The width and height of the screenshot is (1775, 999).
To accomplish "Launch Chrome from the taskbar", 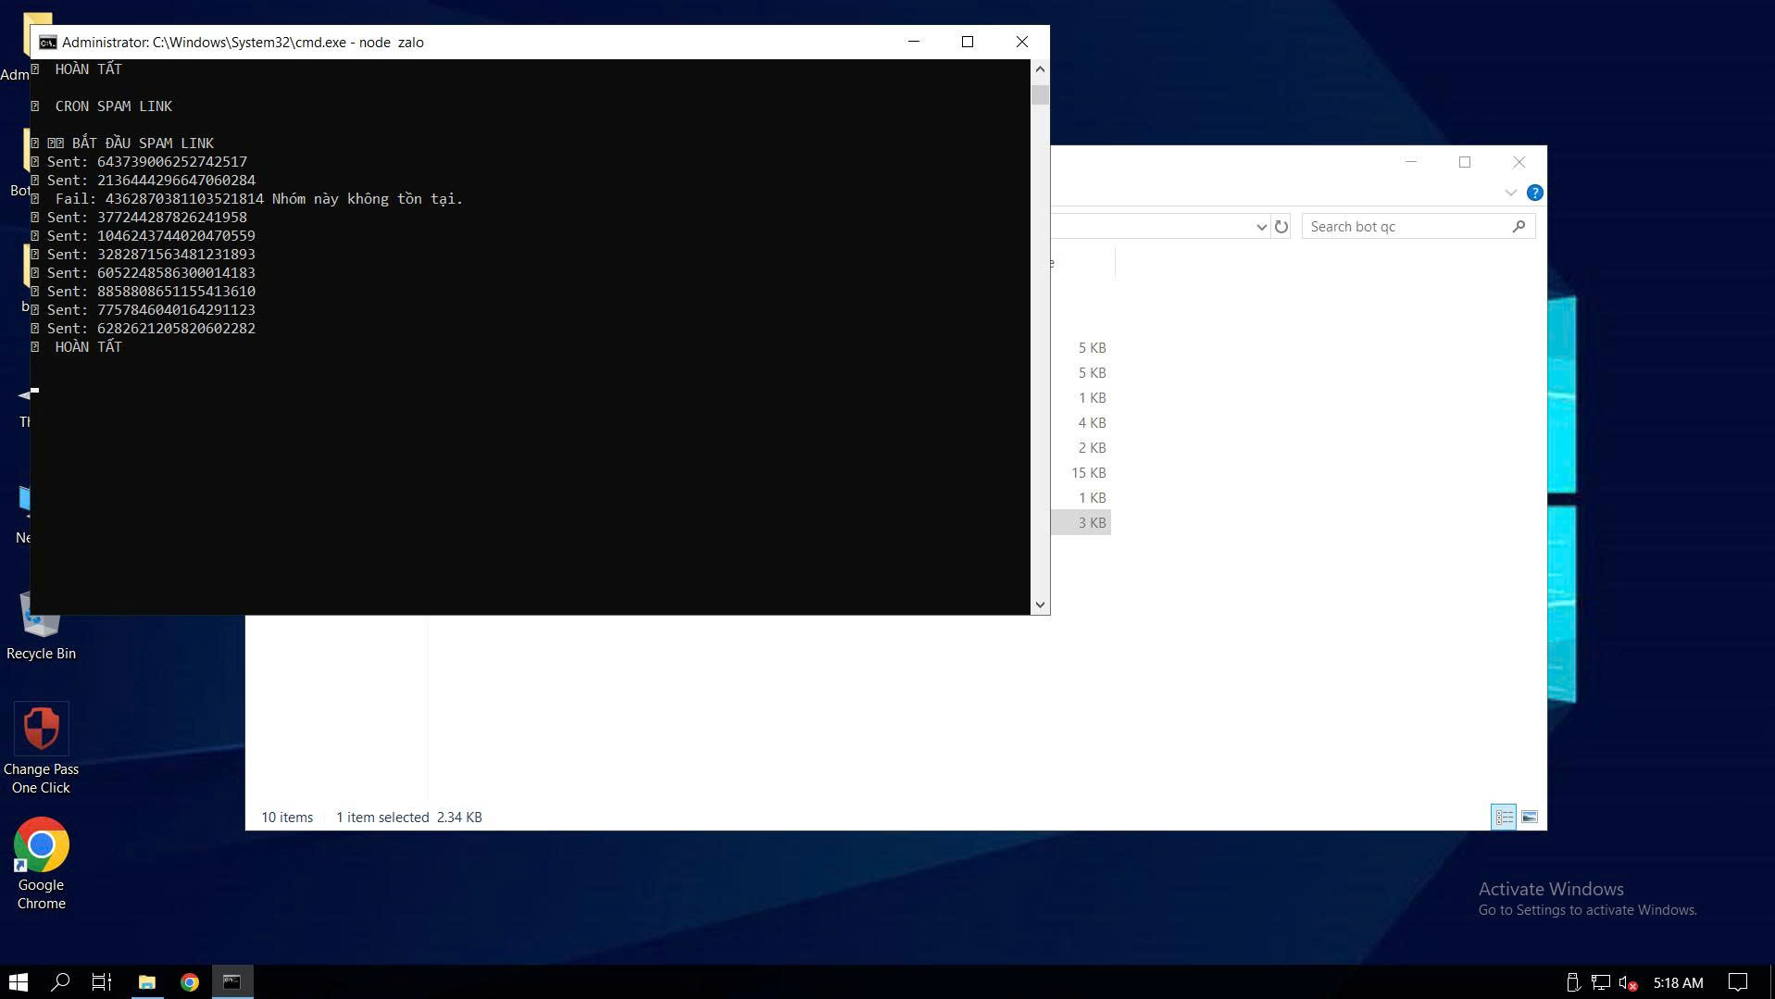I will 190,981.
